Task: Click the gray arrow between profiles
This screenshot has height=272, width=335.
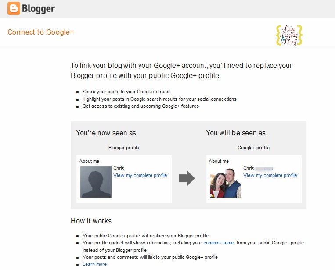Action: [x=187, y=178]
